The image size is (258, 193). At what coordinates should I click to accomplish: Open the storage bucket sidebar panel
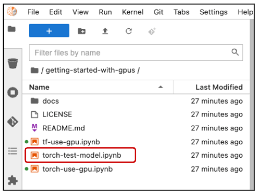[12, 63]
